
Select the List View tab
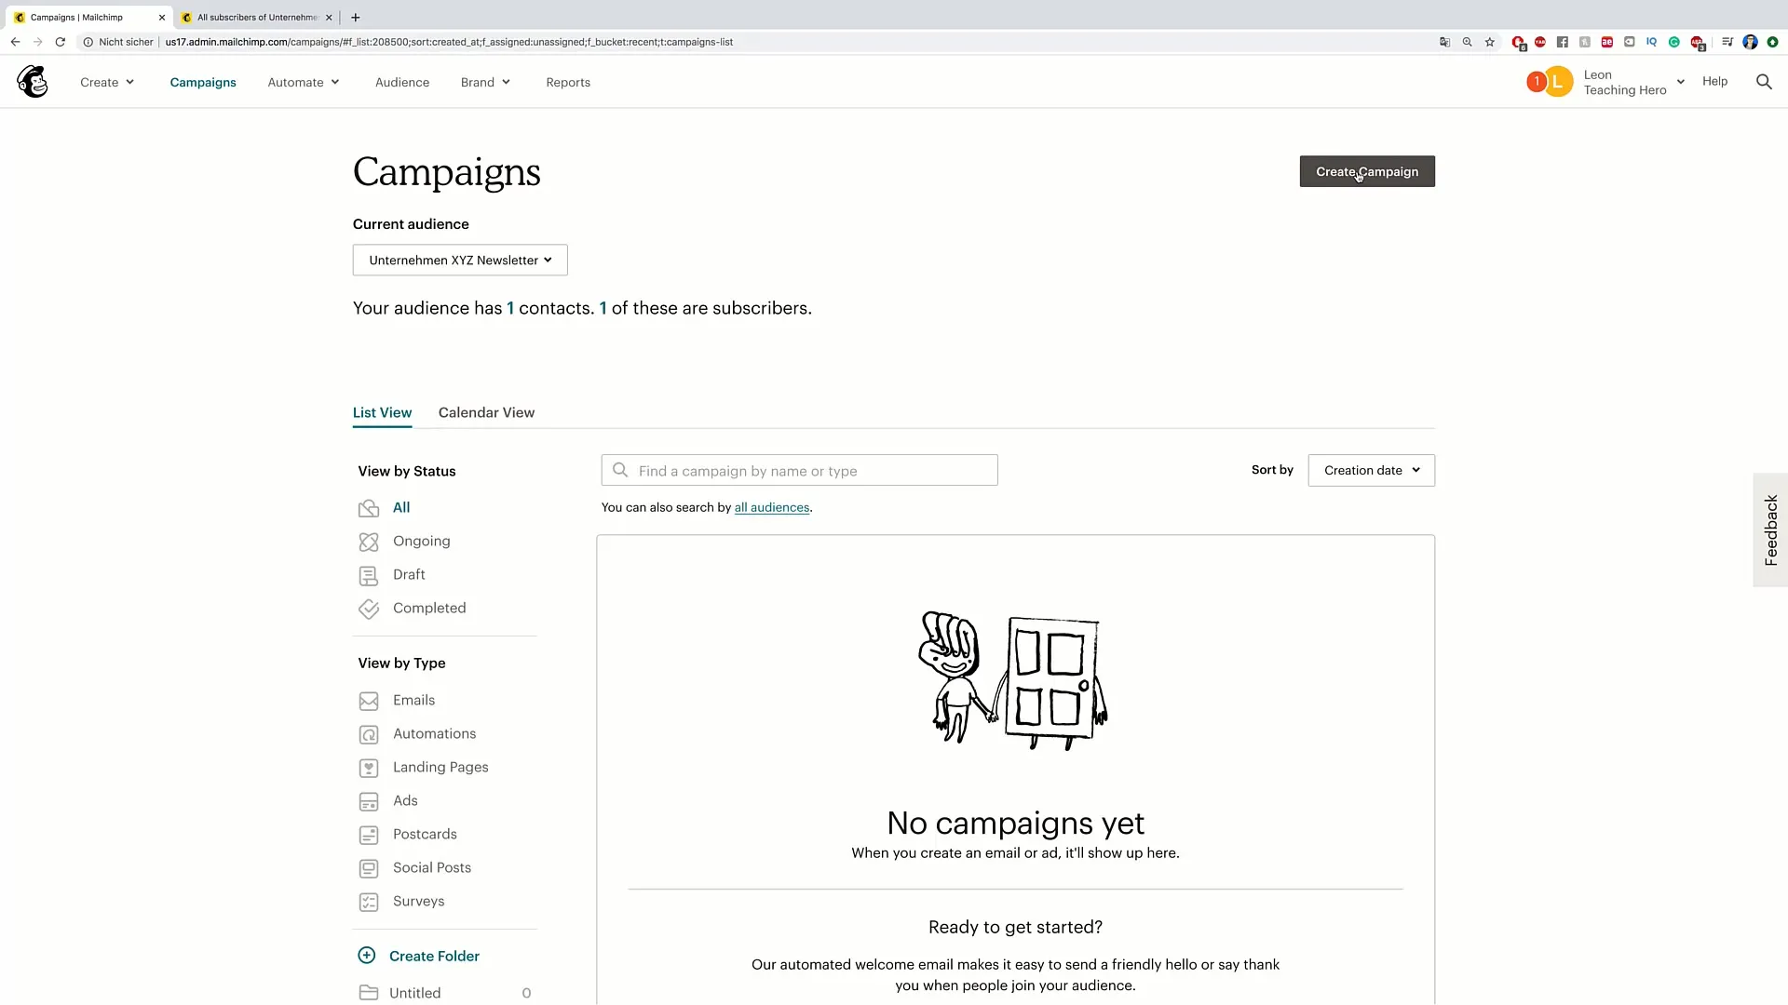[x=382, y=411]
